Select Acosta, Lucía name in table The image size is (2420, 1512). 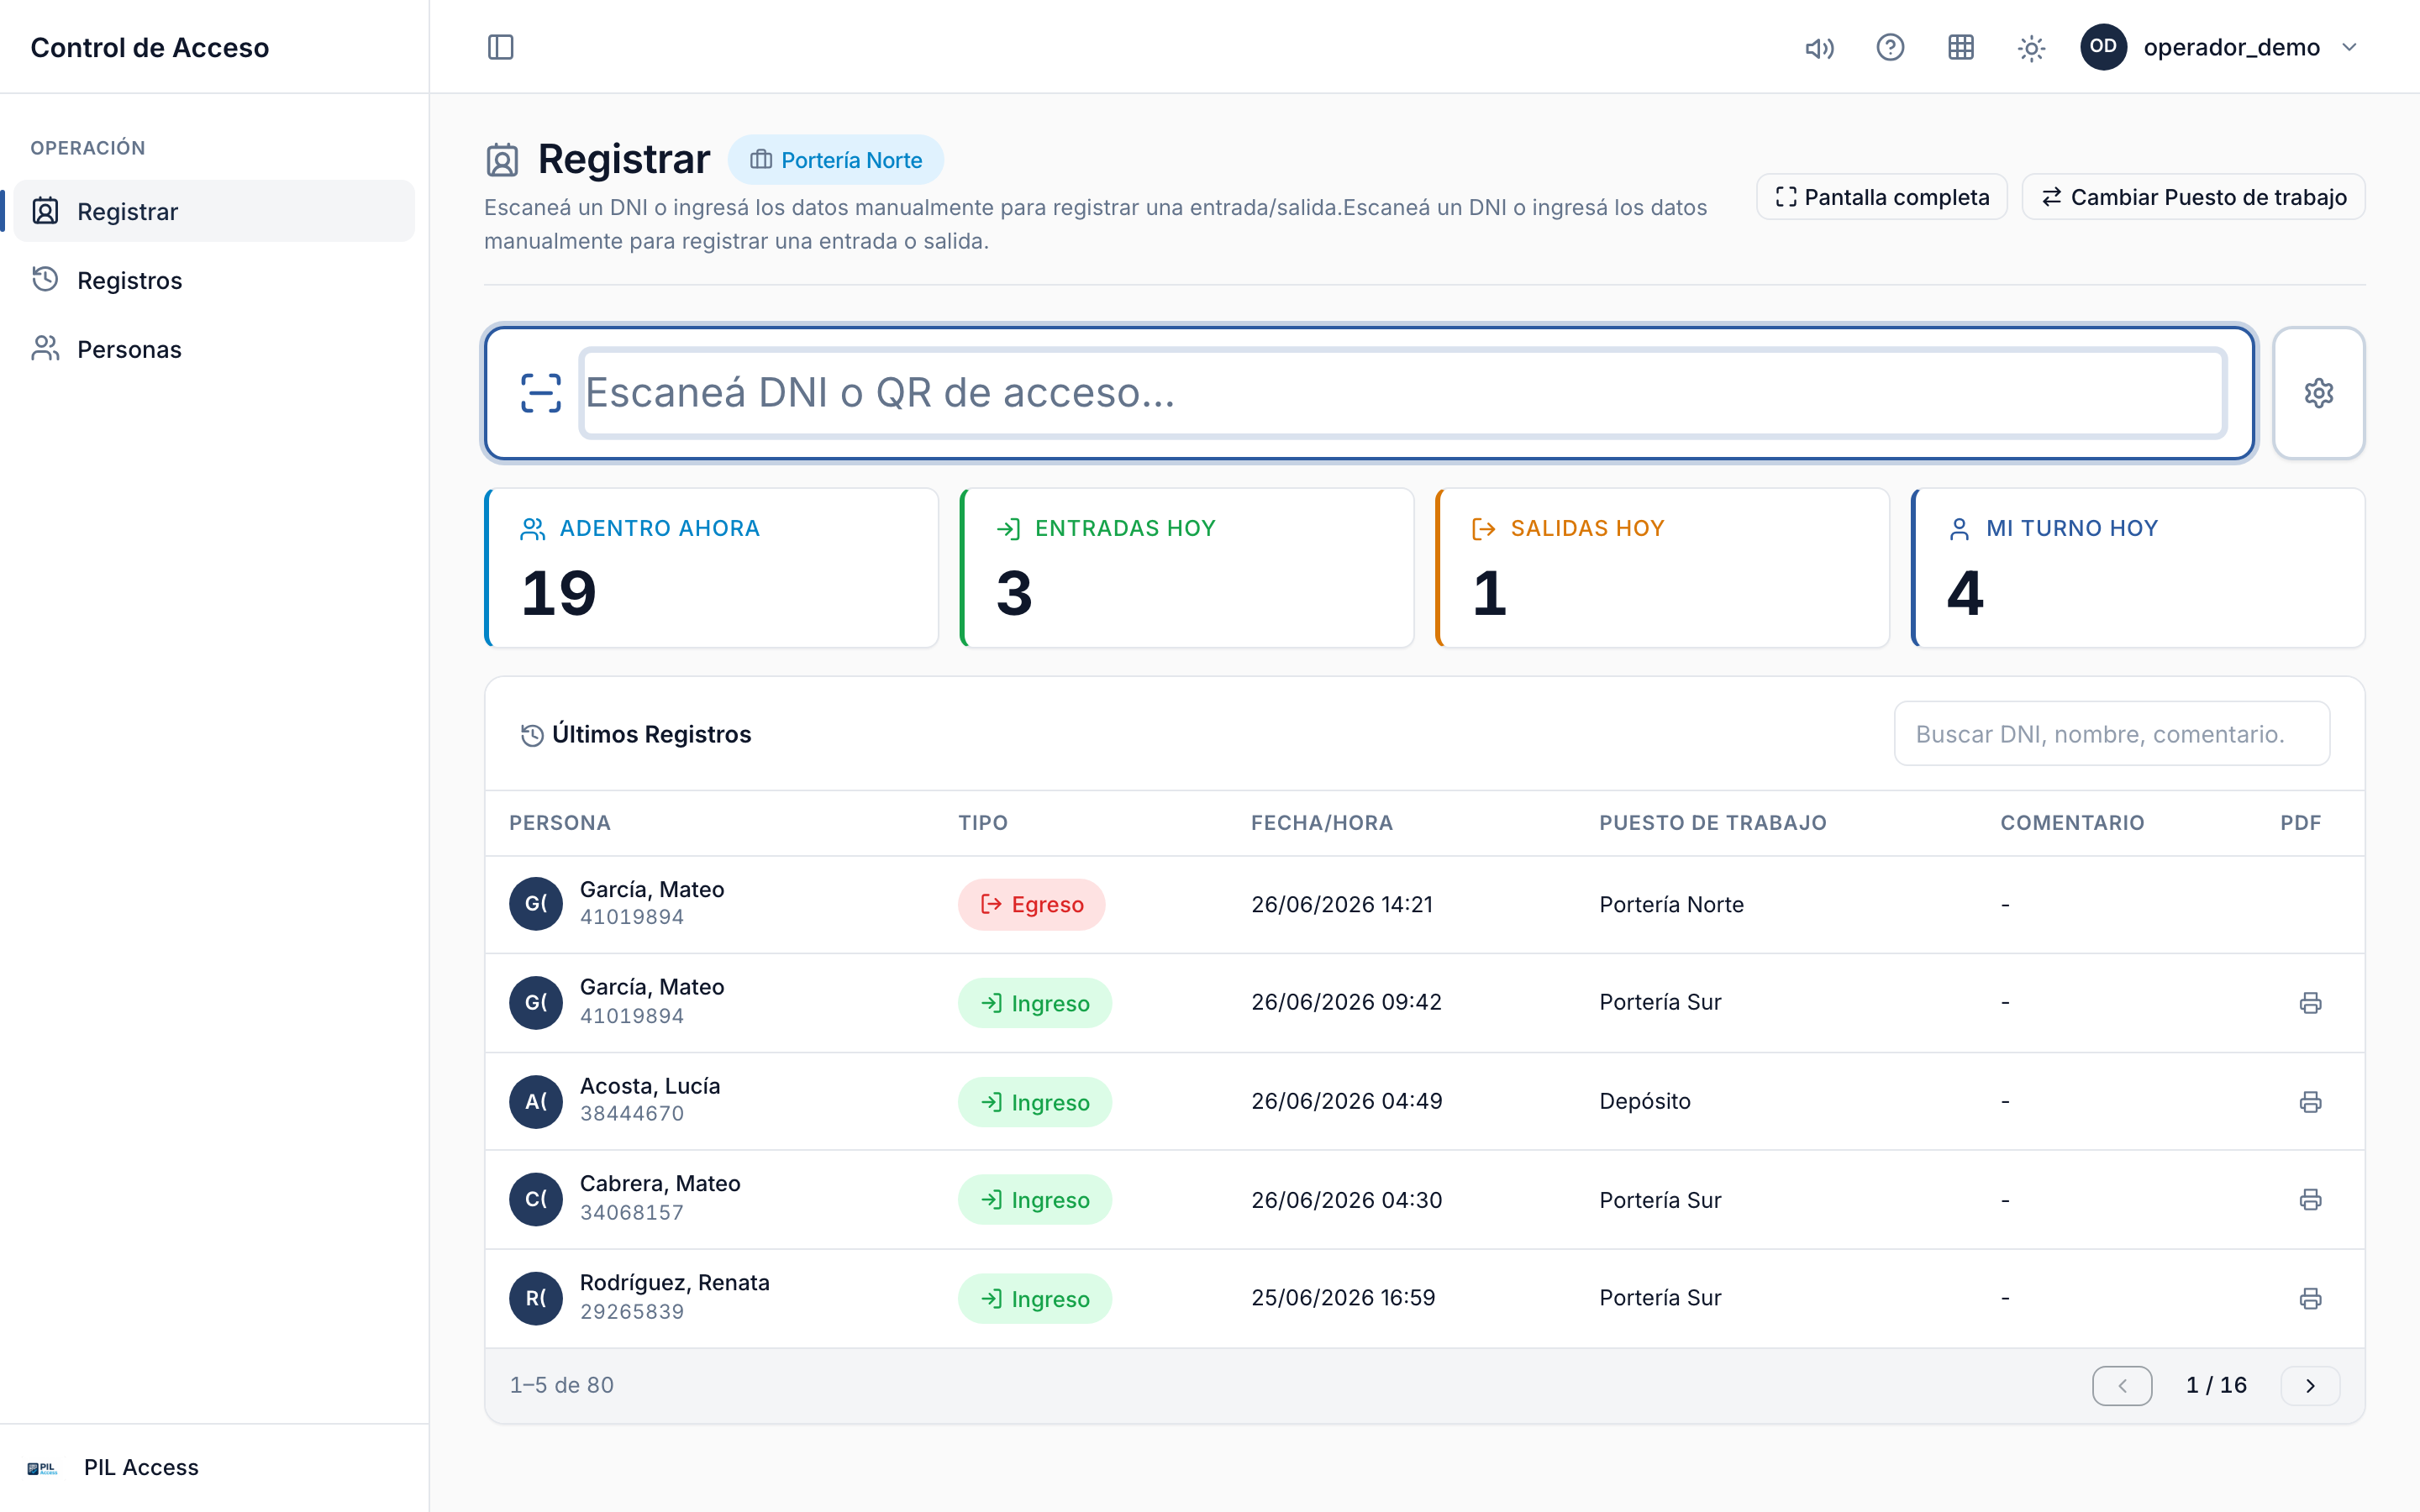[x=650, y=1086]
